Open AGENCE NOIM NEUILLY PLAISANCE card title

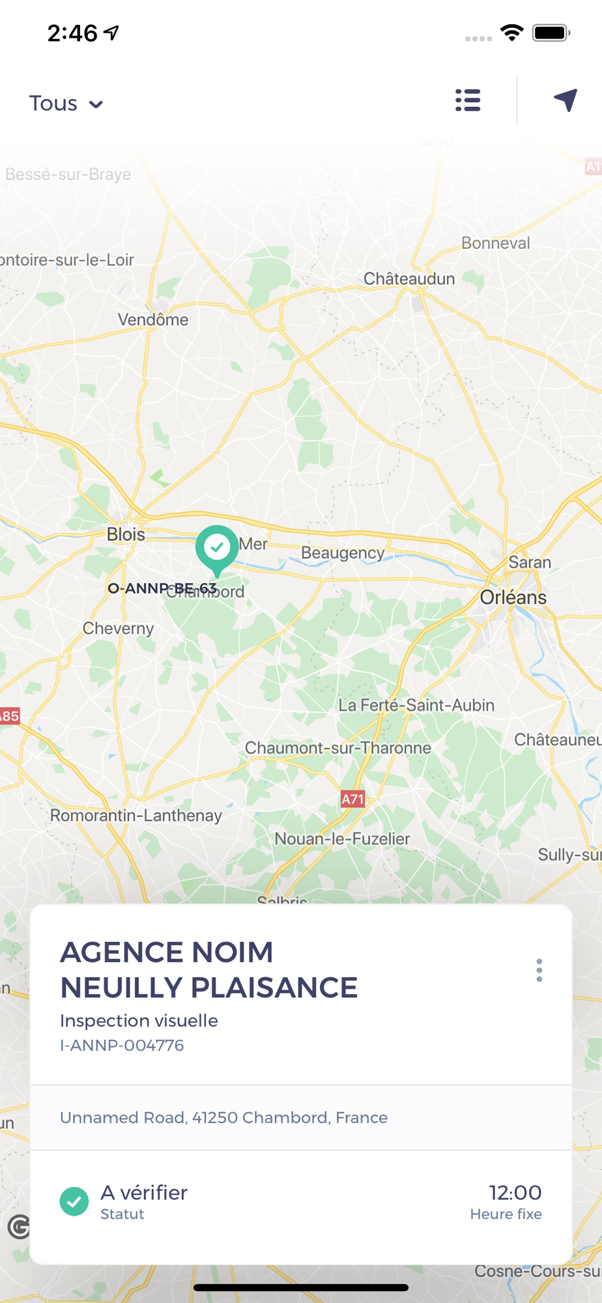click(208, 969)
